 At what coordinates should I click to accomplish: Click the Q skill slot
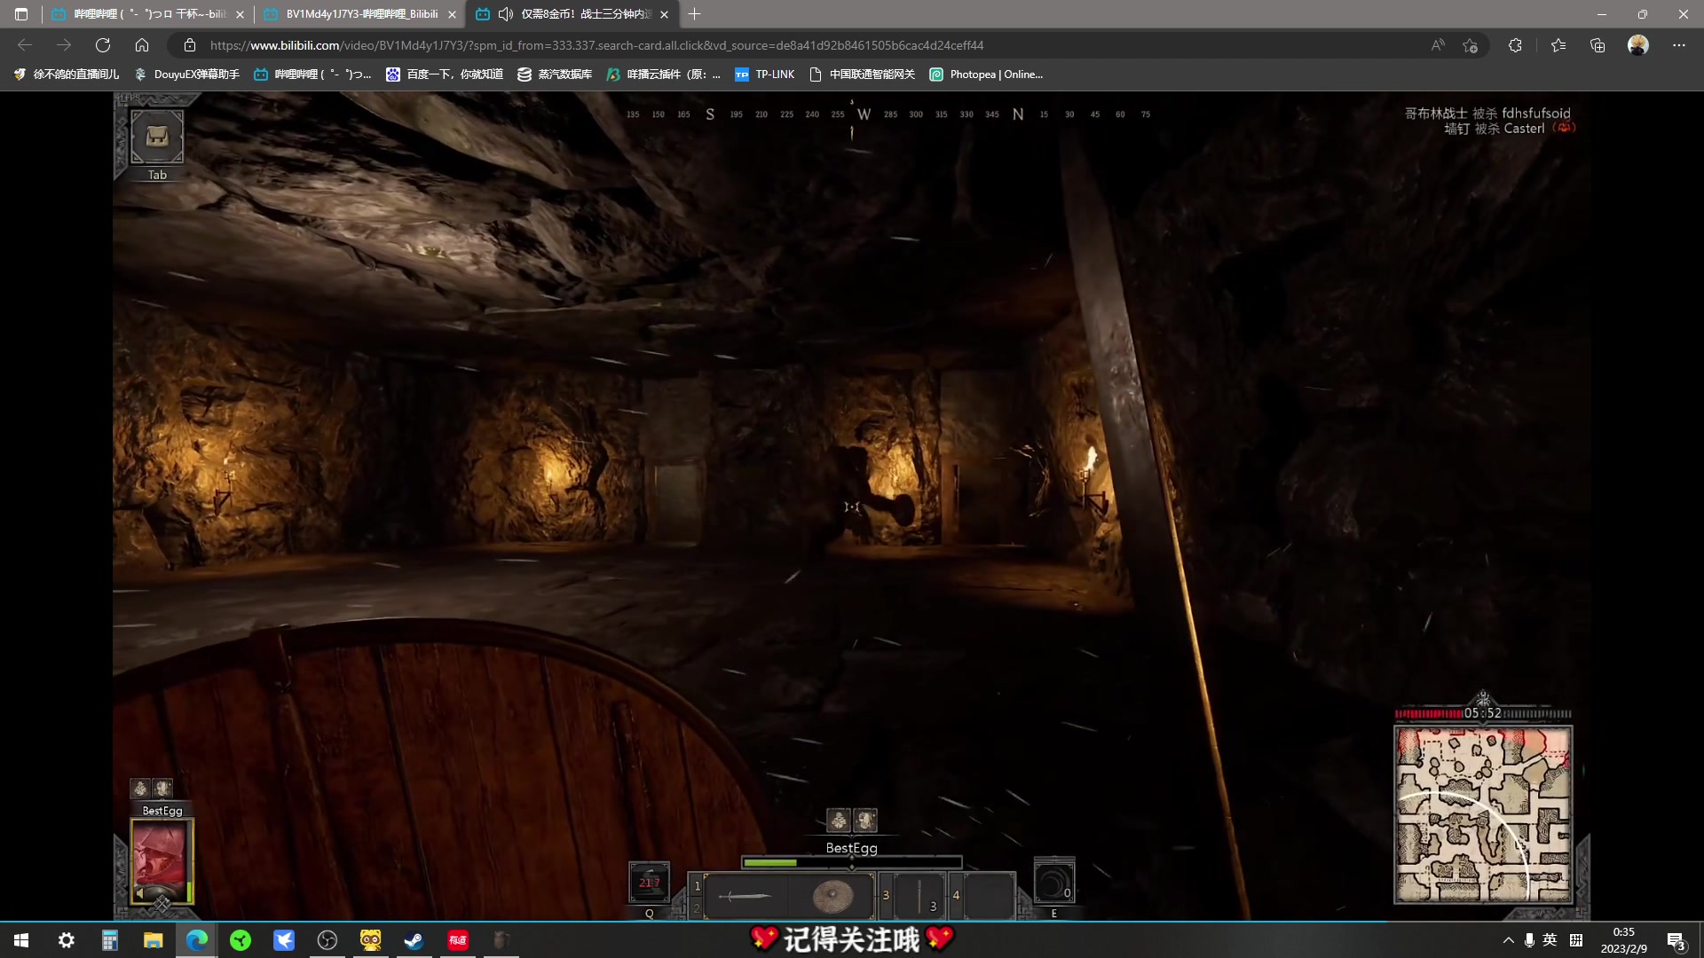pyautogui.click(x=650, y=883)
